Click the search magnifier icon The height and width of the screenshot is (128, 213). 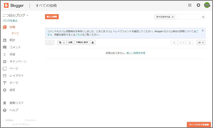click(x=203, y=17)
